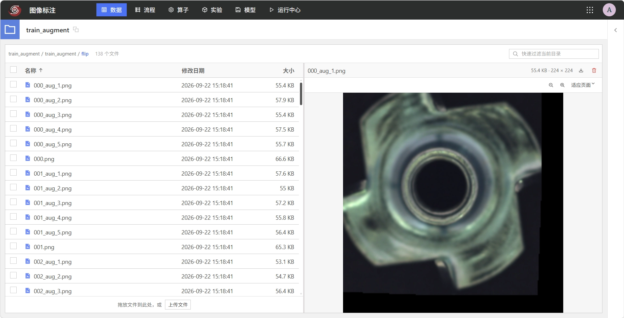Screen dimensions: 624x318
Task: Check the box for 002_aug_2.png
Action: (x=13, y=275)
